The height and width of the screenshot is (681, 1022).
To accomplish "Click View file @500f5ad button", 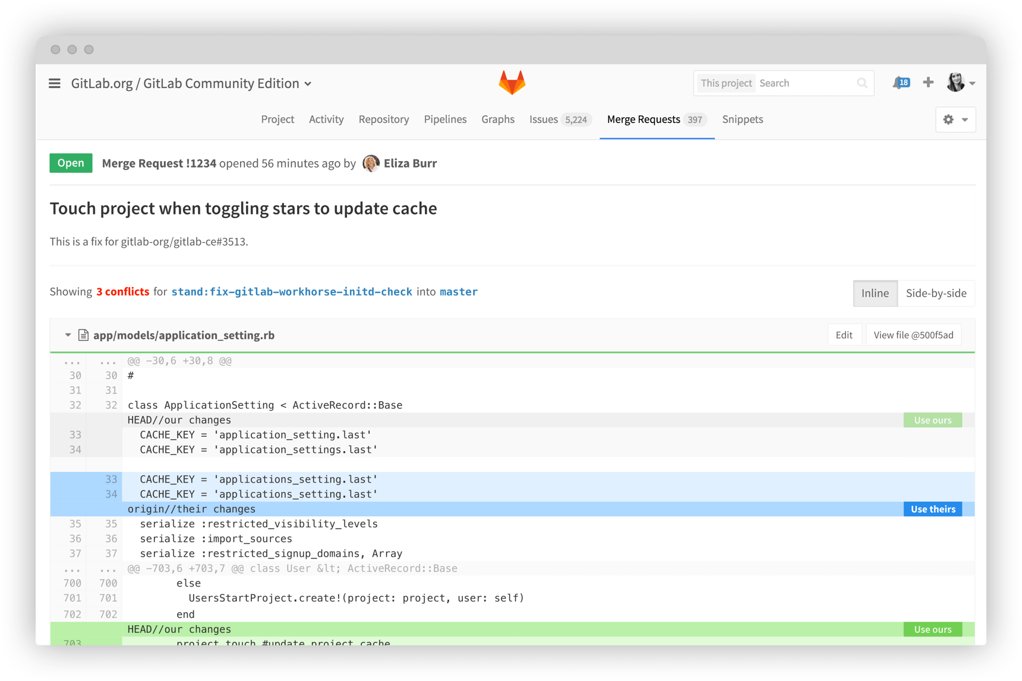I will tap(913, 335).
